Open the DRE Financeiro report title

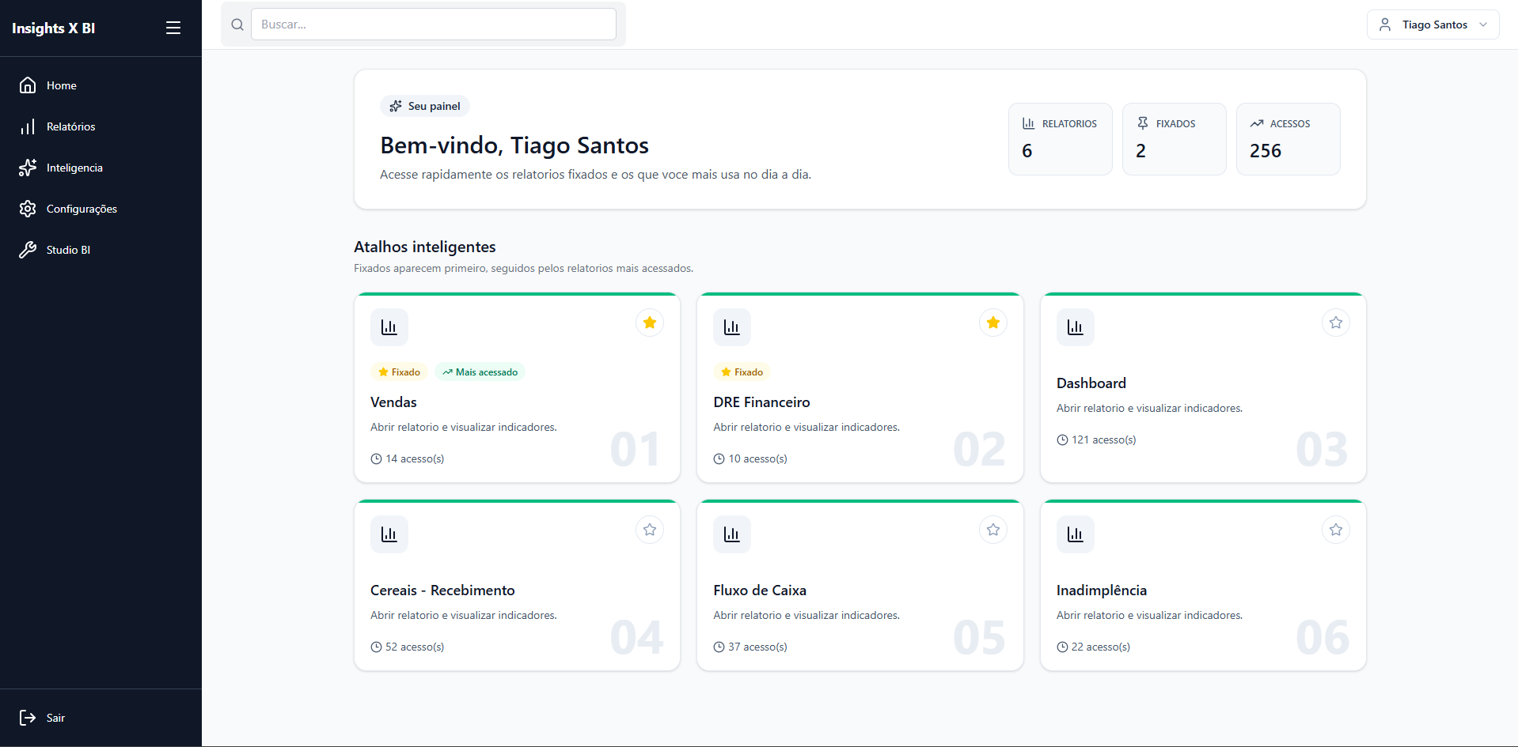coord(761,402)
